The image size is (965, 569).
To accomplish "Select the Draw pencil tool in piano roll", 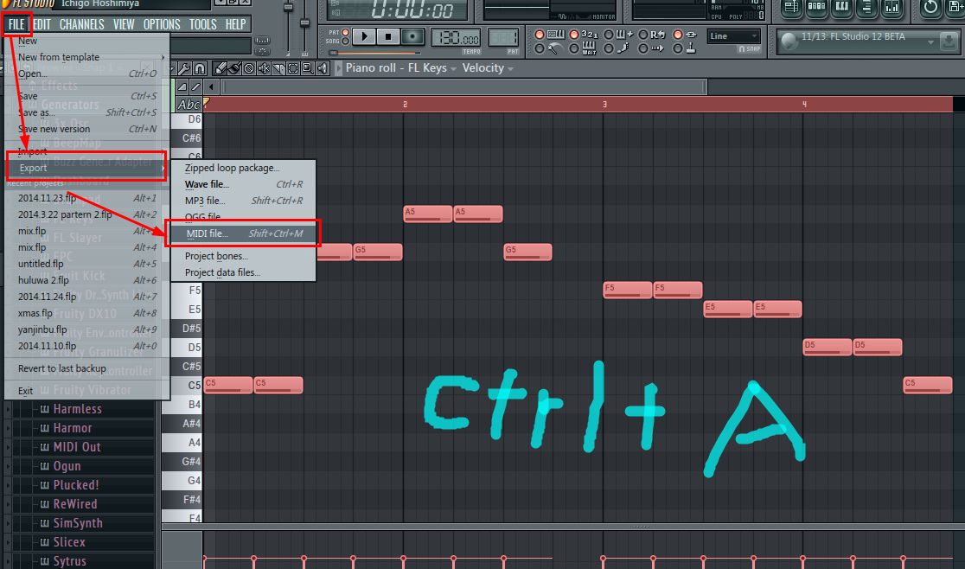I will [220, 68].
